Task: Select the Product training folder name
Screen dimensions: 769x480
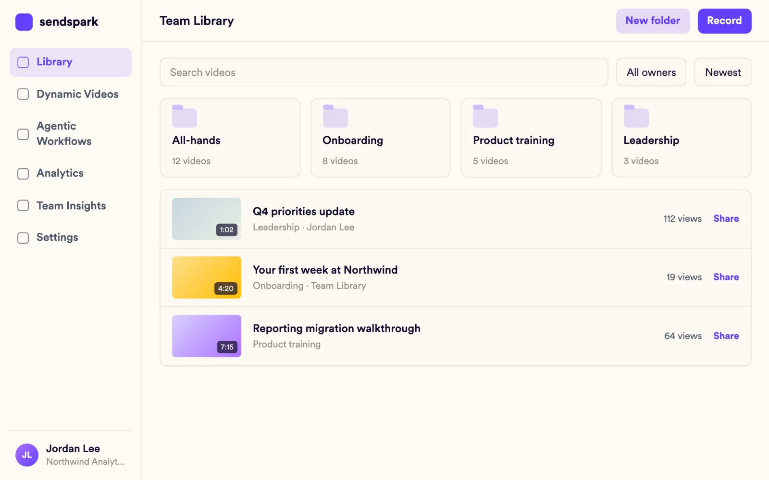Action: pos(514,141)
